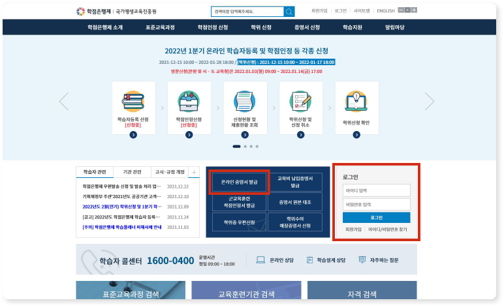Click round arrow button under 학습자등록 신청

[133, 135]
